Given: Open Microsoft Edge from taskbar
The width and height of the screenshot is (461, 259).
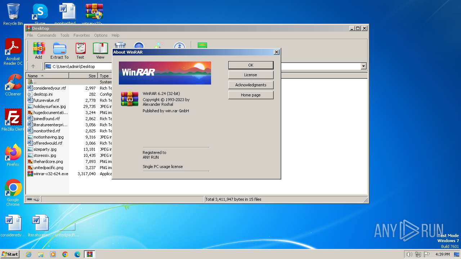Looking at the screenshot, I should point(77,254).
